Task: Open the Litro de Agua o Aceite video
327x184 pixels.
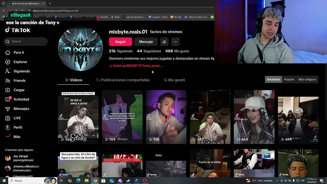Action: tap(78, 163)
